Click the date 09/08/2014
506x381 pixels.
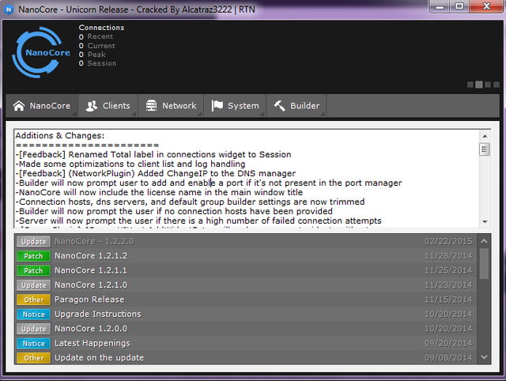pos(448,358)
